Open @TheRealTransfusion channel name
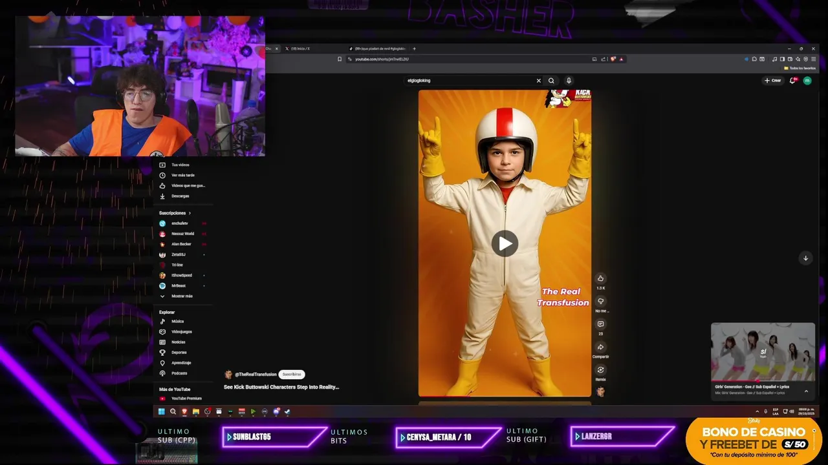 click(x=256, y=375)
